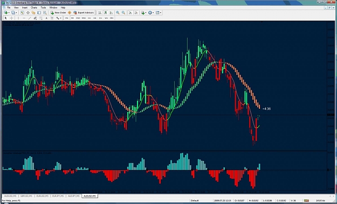Click the New Order button
Image resolution: width=337 pixels, height=204 pixels.
[x=58, y=13]
